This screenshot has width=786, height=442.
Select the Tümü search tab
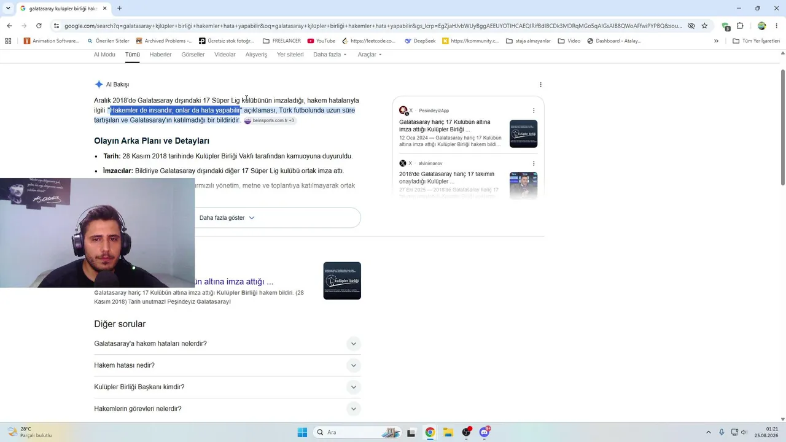coord(133,55)
